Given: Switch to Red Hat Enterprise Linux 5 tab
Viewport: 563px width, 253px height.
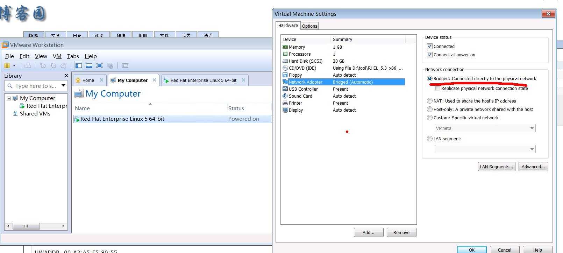Looking at the screenshot, I should point(203,80).
